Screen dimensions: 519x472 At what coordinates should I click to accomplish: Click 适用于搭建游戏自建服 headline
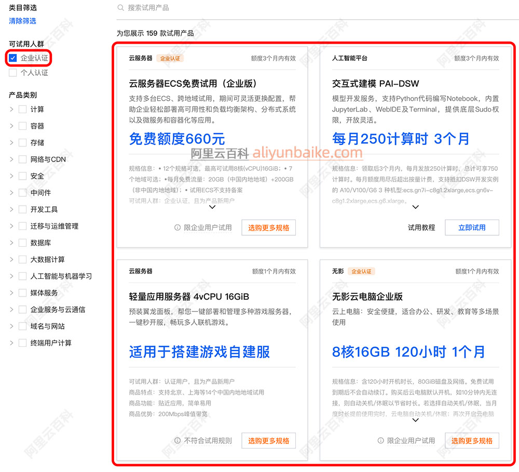[200, 352]
